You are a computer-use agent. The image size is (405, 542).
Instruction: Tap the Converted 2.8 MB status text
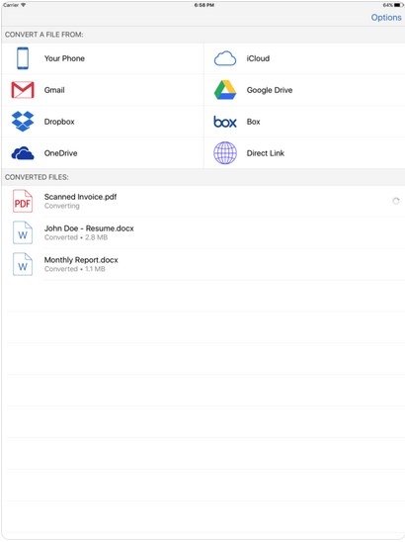point(76,237)
